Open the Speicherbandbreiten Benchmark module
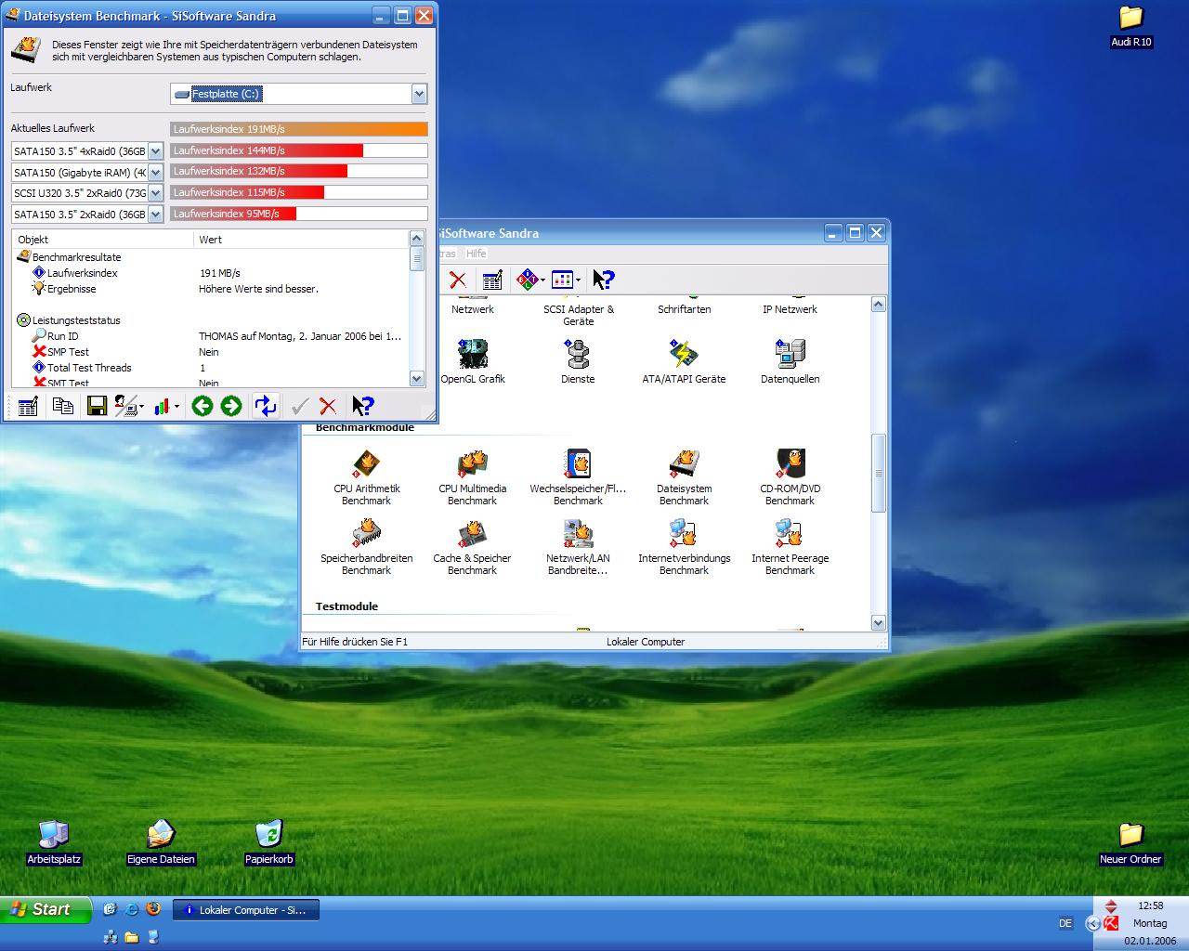Viewport: 1189px width, 951px height. 366,547
